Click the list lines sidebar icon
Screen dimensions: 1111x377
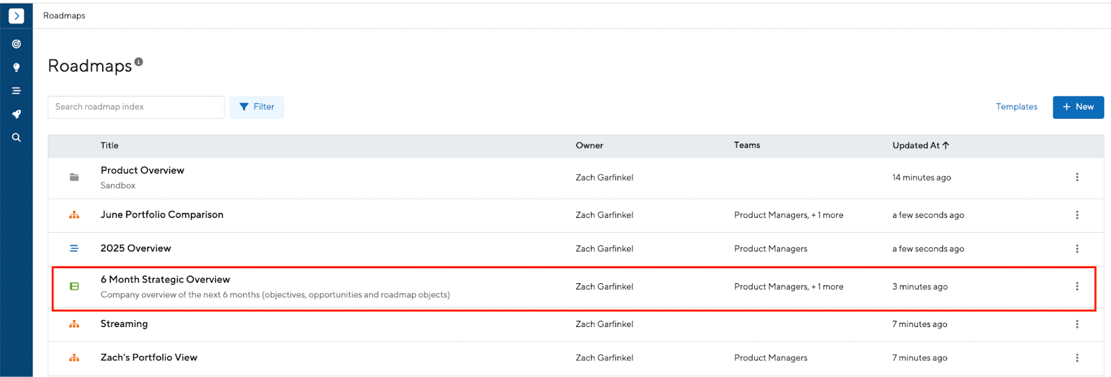tap(16, 91)
